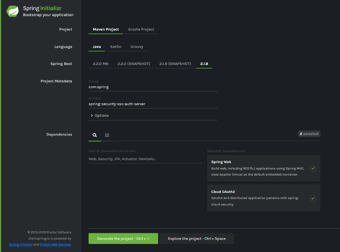The width and height of the screenshot is (340, 252).
Task: Open dependency search tab with magnifier icon
Action: [x=95, y=135]
